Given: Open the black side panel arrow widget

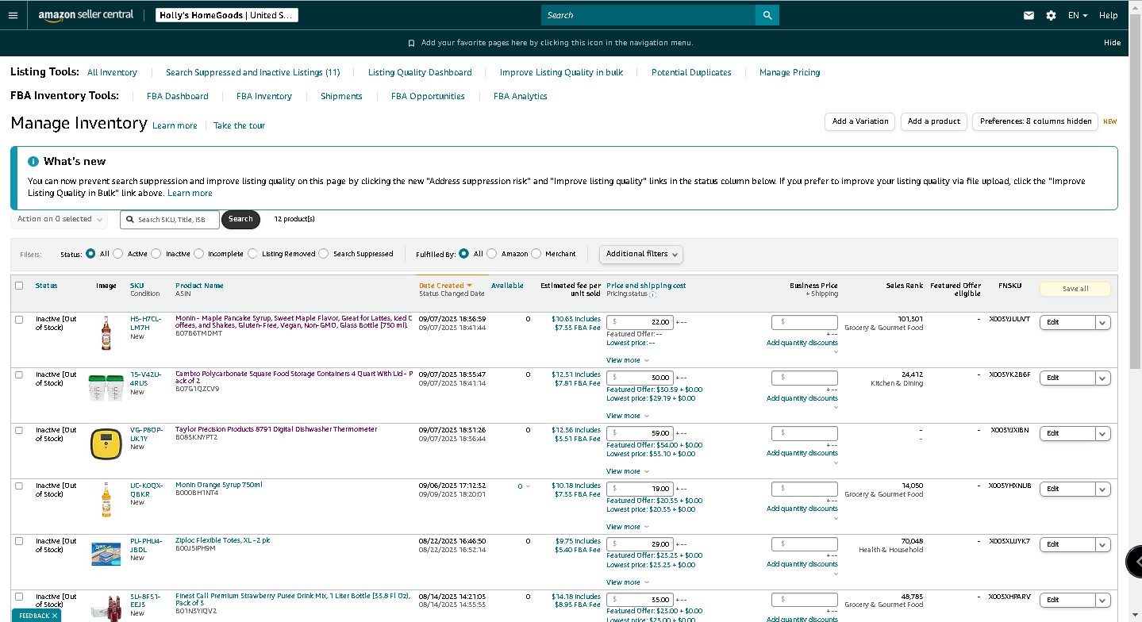Looking at the screenshot, I should [1136, 561].
